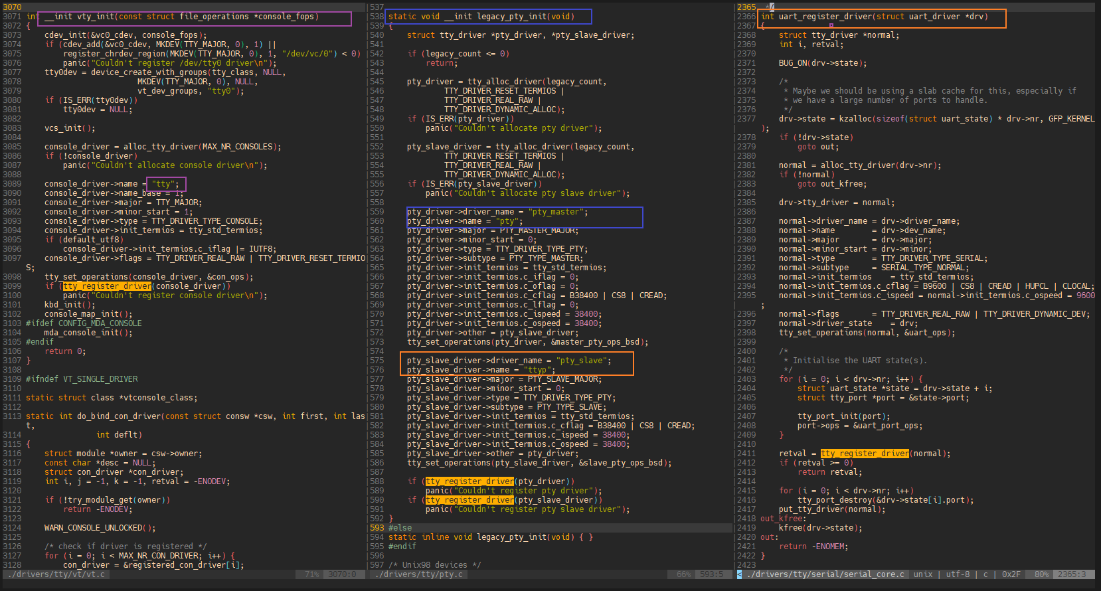Click the '66%' scroll percentage in pty.c status
Viewport: 1101px width, 591px height.
click(684, 574)
